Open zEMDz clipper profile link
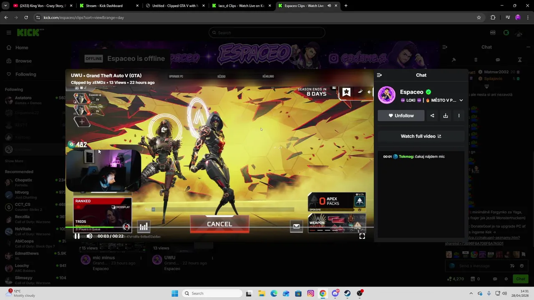Viewport: 534px width, 300px height. pyautogui.click(x=98, y=82)
